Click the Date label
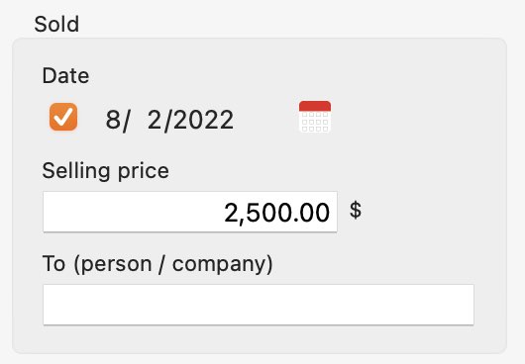This screenshot has width=525, height=364. pos(65,75)
